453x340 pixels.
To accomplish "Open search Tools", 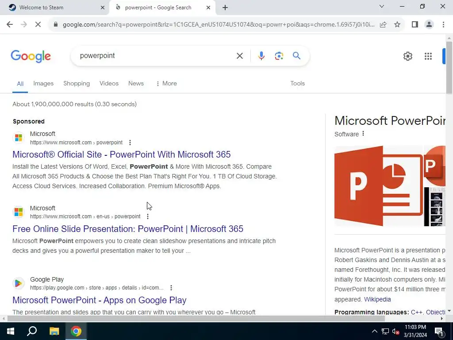I will coord(297,83).
